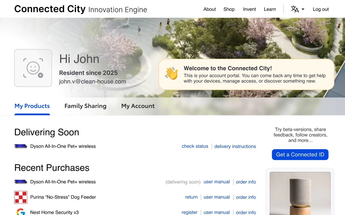Click the waving hand emoji icon
This screenshot has width=345, height=215.
click(x=172, y=73)
